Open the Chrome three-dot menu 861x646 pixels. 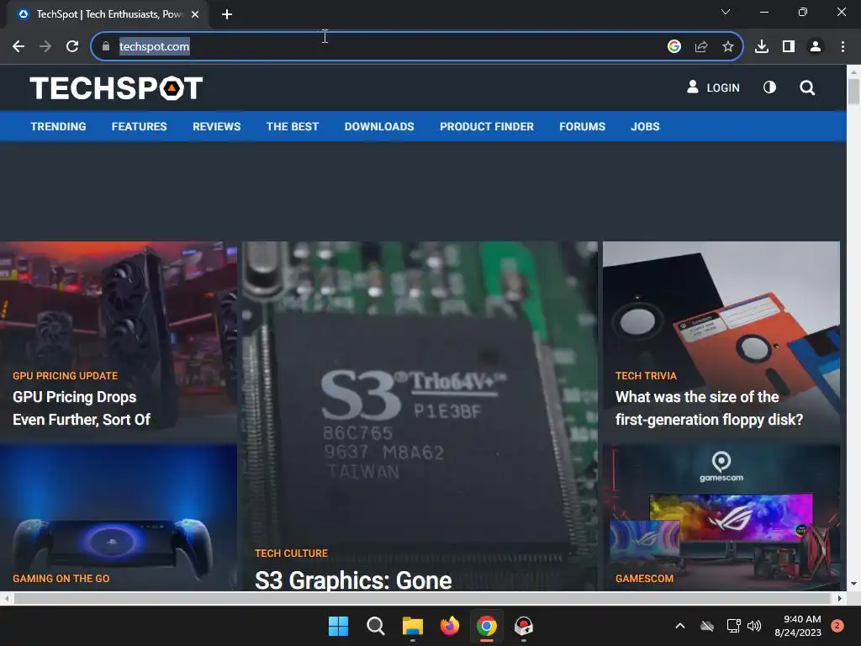[843, 47]
